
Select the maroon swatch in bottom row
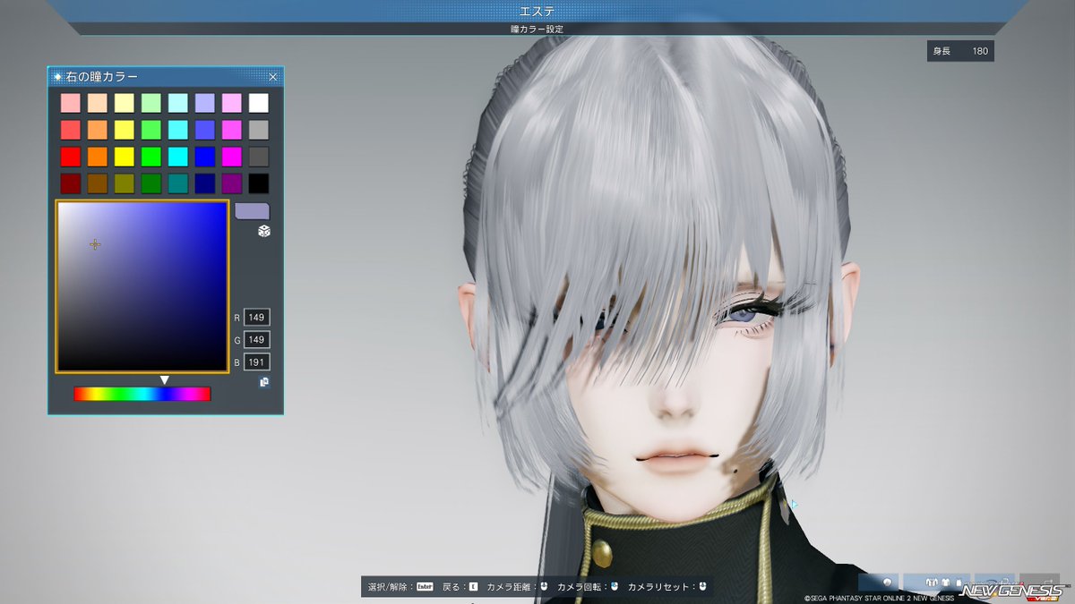tap(71, 183)
